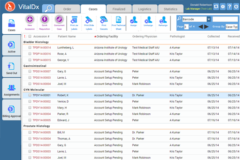Switch to the Logistics tab

coord(145,9)
